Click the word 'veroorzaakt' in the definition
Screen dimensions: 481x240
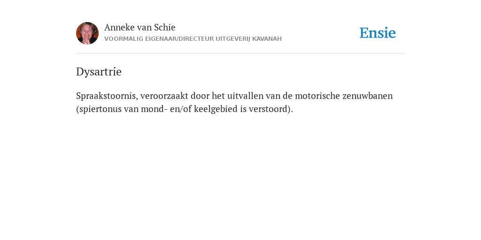pos(164,96)
